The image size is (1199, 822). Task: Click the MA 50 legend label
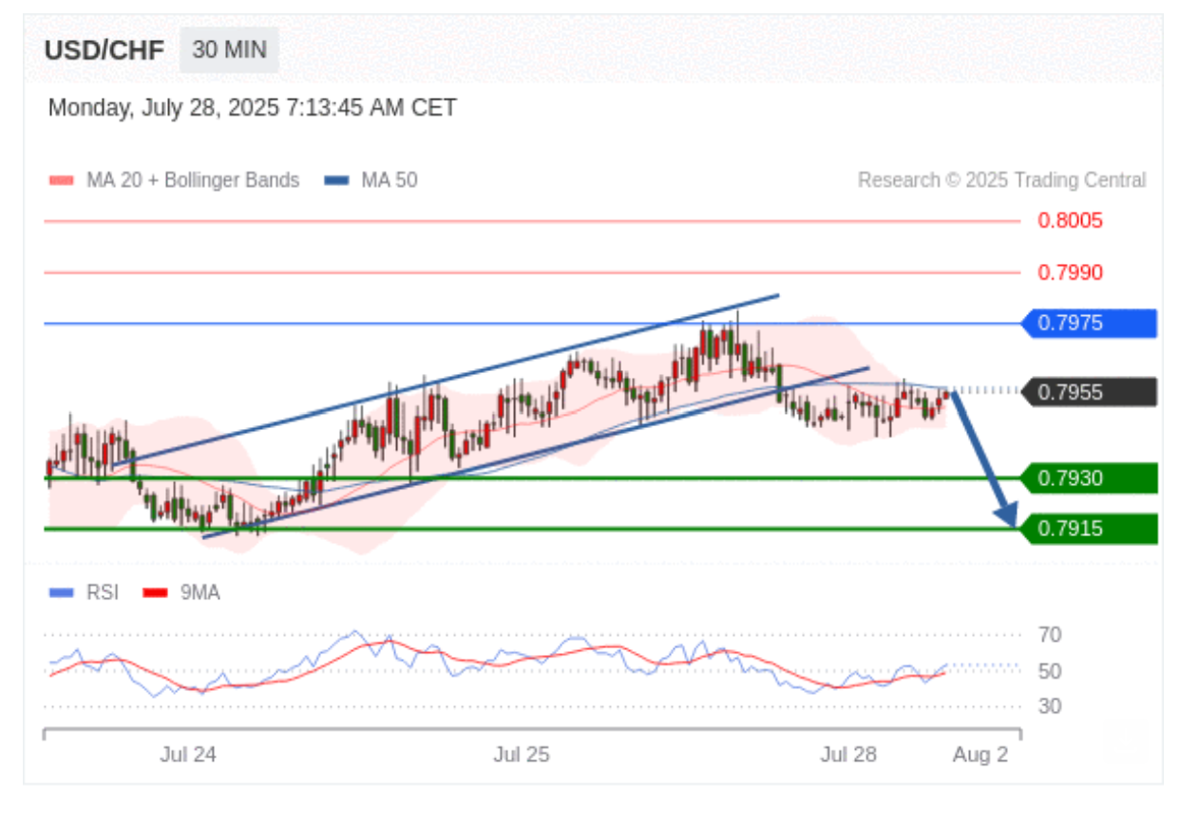(x=390, y=180)
